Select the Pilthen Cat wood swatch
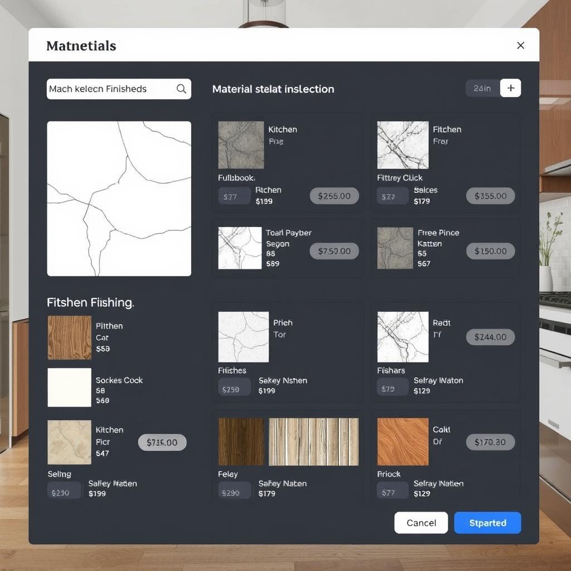571x571 pixels. (69, 337)
